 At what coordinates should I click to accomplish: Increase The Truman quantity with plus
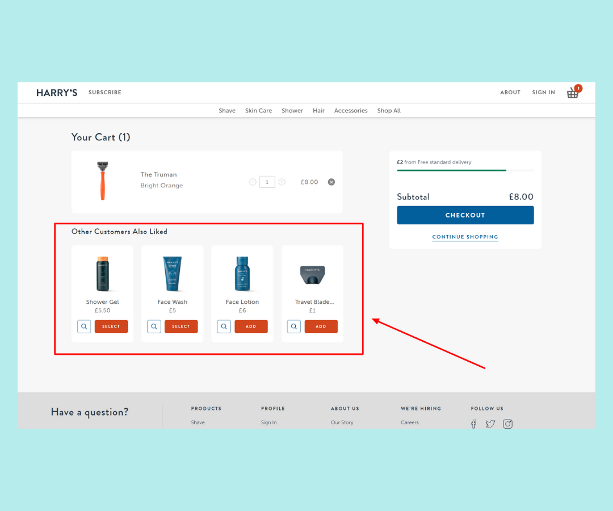pyautogui.click(x=282, y=182)
